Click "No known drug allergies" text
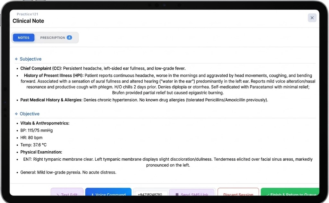Screen dimensions: 329x203 pos(204,100)
